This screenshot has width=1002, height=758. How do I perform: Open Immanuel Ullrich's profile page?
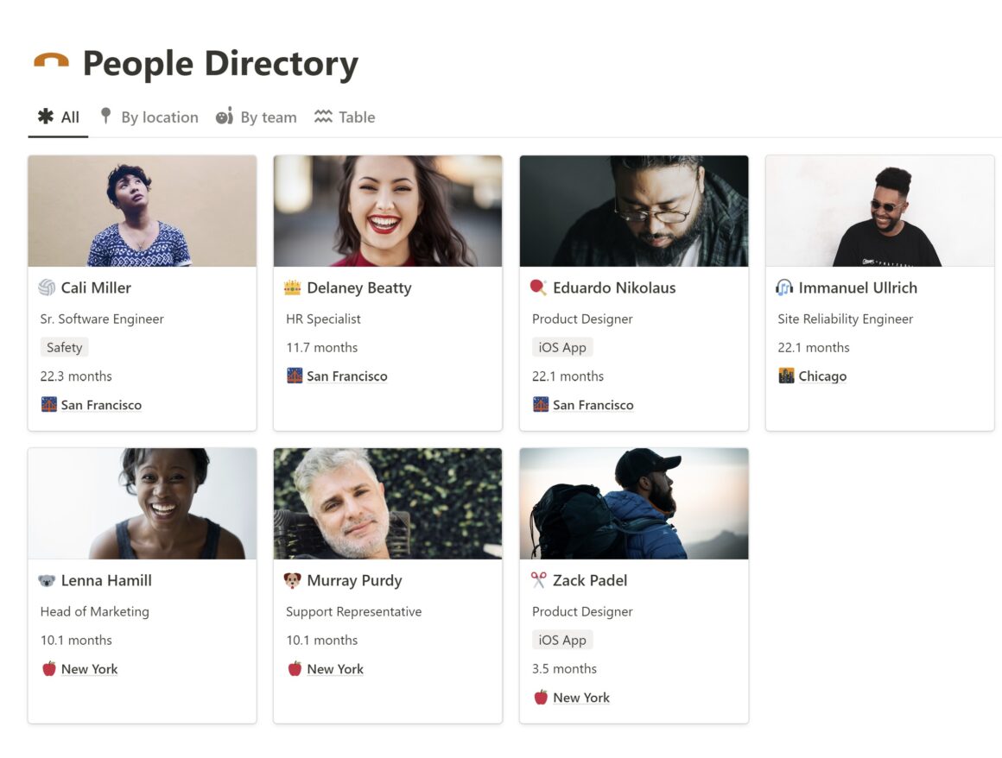coord(858,288)
